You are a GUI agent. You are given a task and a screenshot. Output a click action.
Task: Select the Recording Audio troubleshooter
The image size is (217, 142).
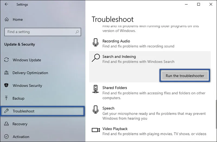click(116, 41)
